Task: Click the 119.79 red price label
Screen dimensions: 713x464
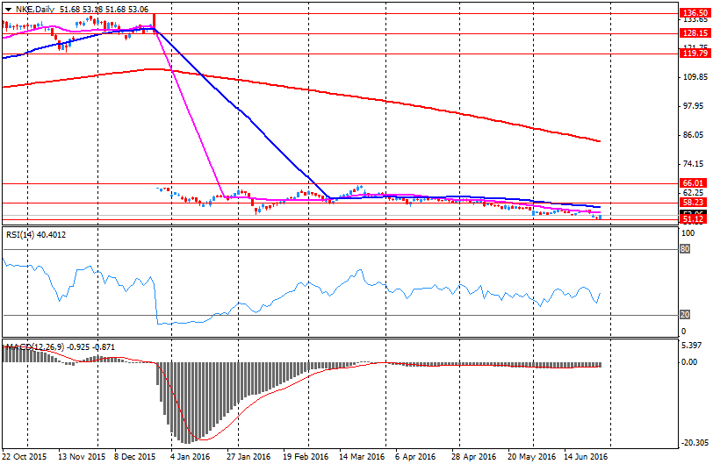Action: (x=694, y=54)
